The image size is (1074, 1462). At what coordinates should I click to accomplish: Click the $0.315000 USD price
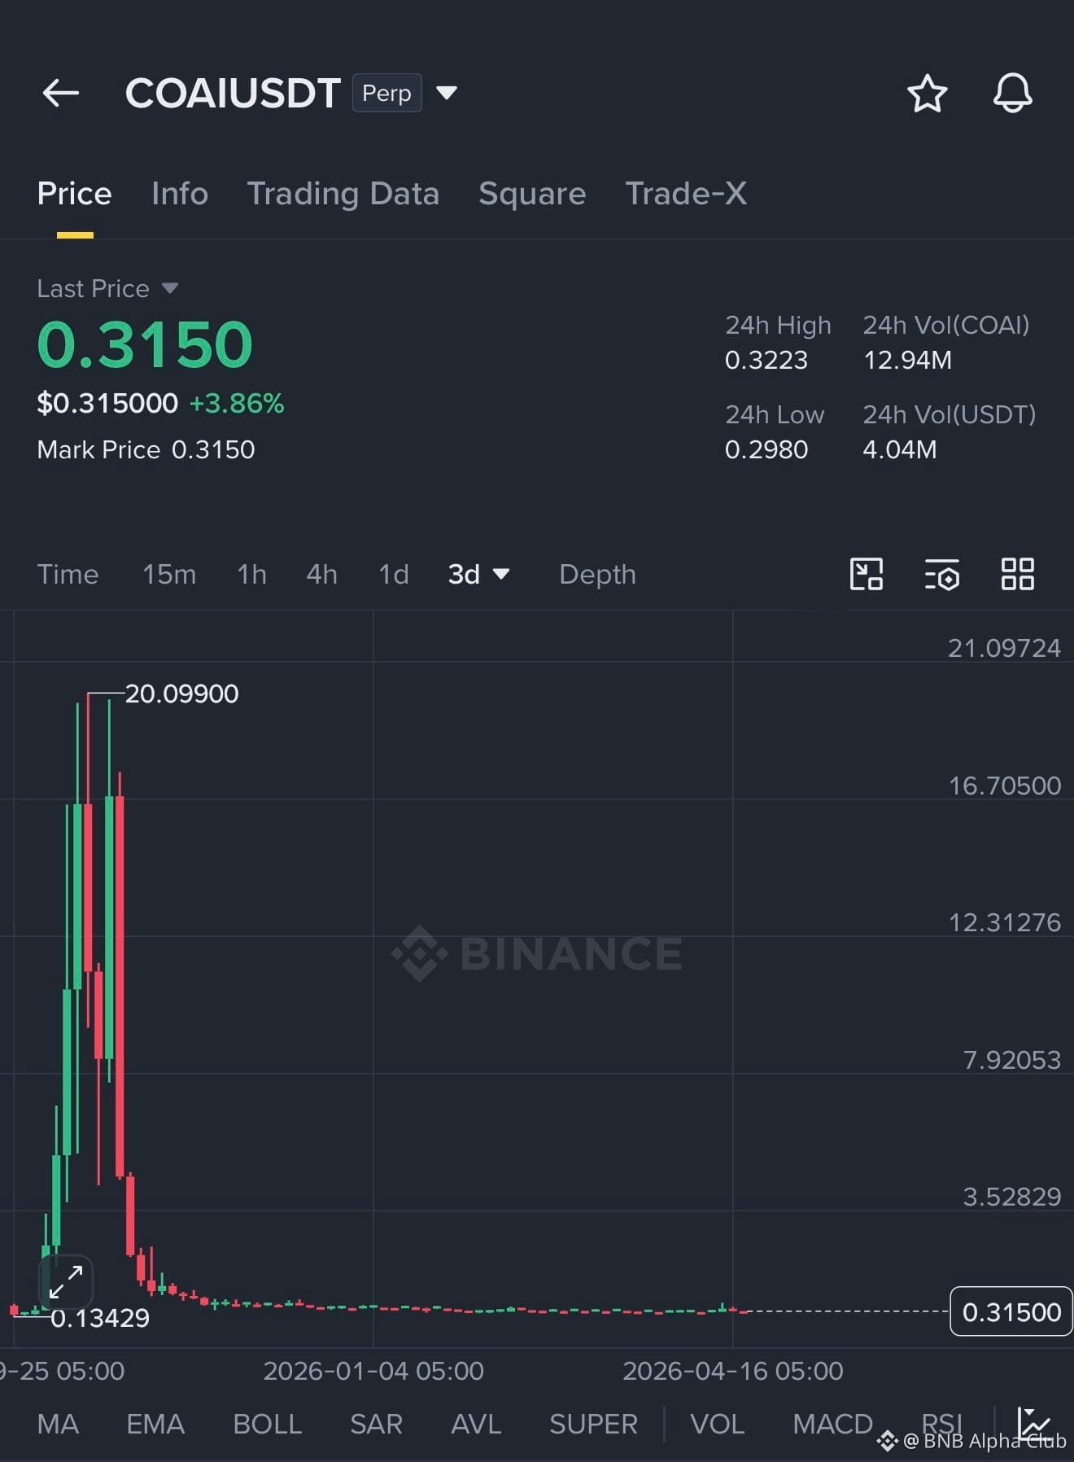107,403
